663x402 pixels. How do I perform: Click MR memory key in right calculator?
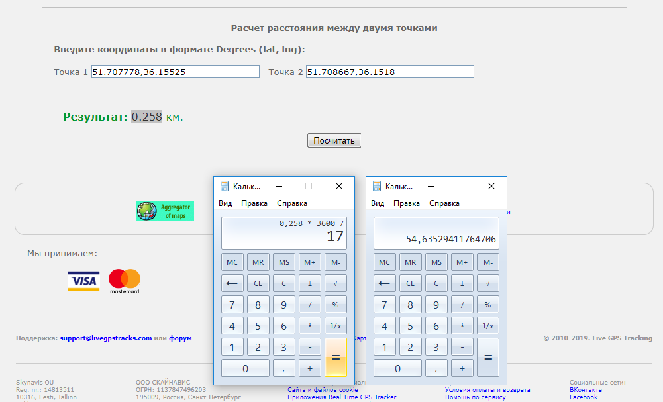tap(410, 262)
